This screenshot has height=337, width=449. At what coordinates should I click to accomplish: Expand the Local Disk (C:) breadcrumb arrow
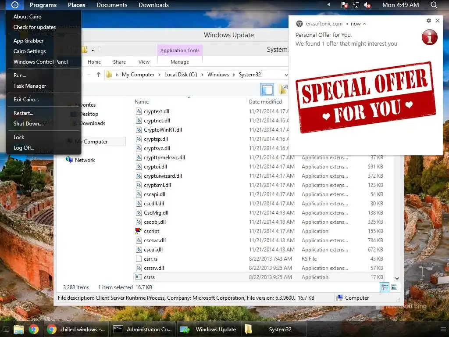coord(202,75)
